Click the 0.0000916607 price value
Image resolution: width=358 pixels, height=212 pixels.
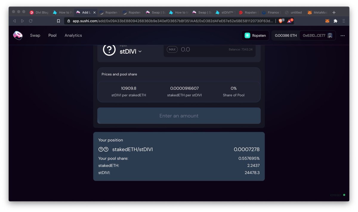coord(184,88)
